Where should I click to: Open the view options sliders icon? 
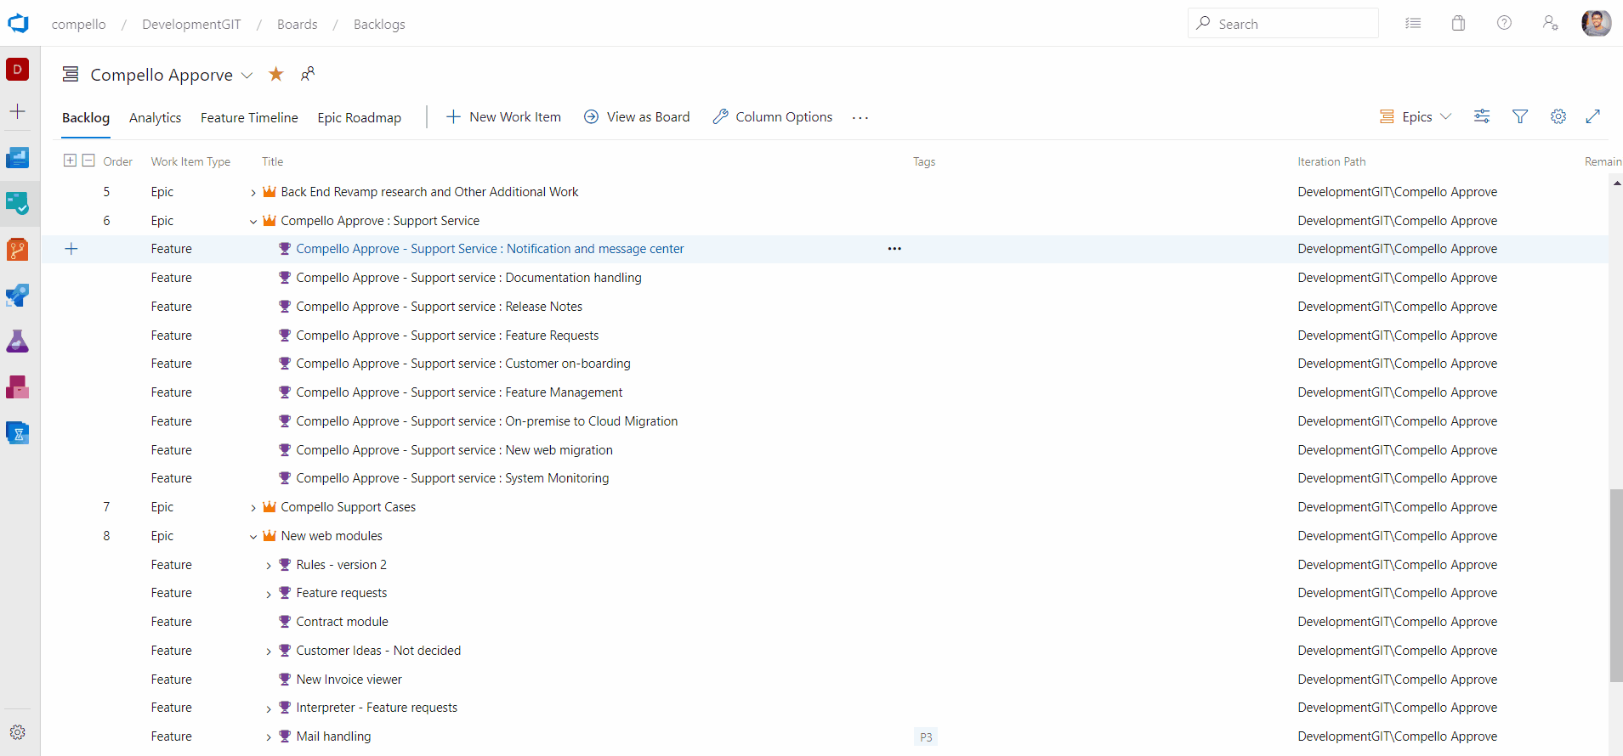1482,116
